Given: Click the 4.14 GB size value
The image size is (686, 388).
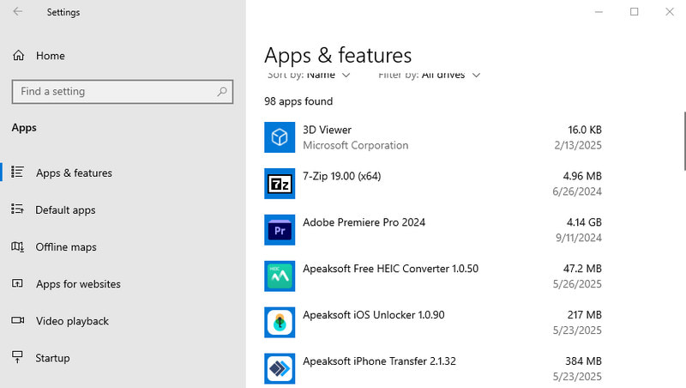Looking at the screenshot, I should point(584,222).
